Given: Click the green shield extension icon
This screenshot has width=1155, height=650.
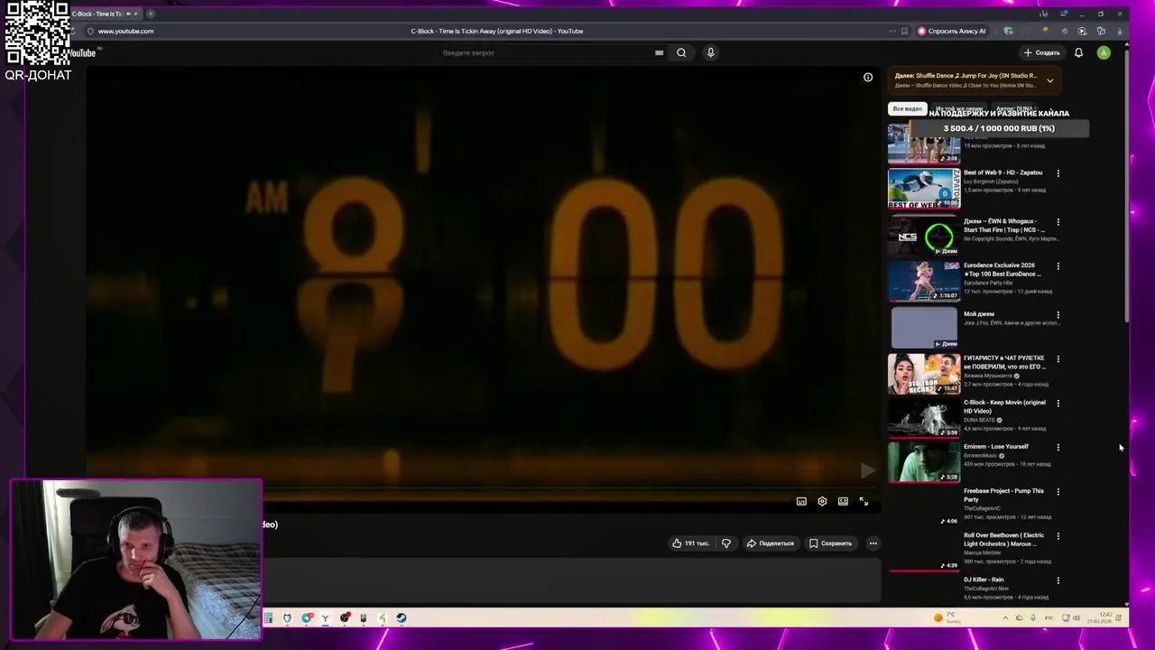Looking at the screenshot, I should 1008,31.
